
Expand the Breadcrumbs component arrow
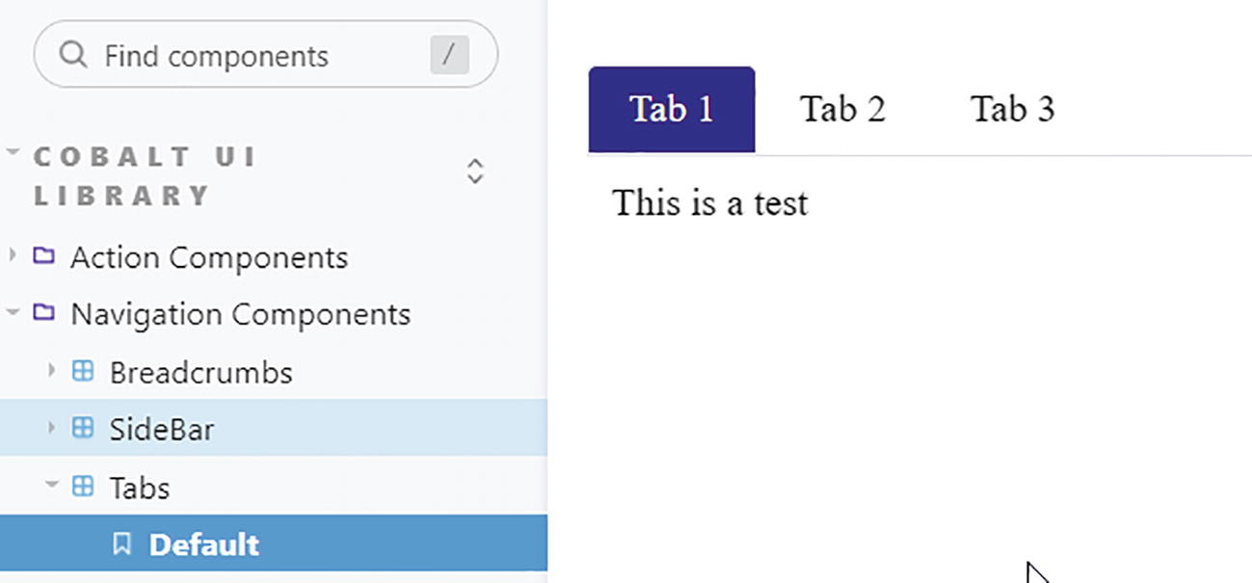coord(52,371)
